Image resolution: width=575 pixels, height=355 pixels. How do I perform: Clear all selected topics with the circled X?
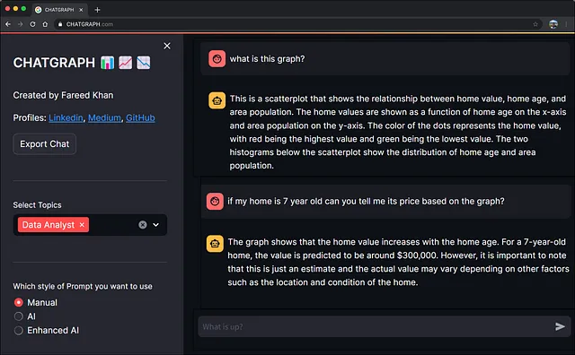click(x=143, y=225)
